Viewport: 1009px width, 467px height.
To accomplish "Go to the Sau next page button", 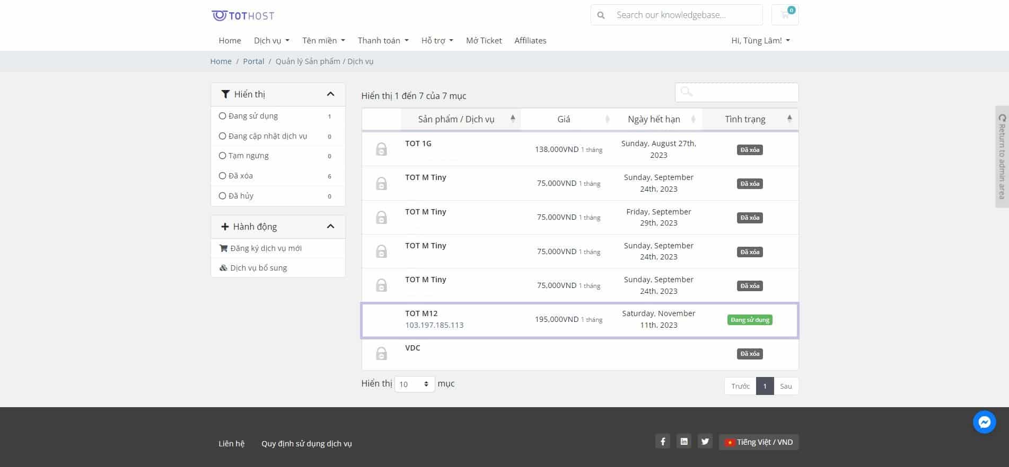I will (786, 386).
